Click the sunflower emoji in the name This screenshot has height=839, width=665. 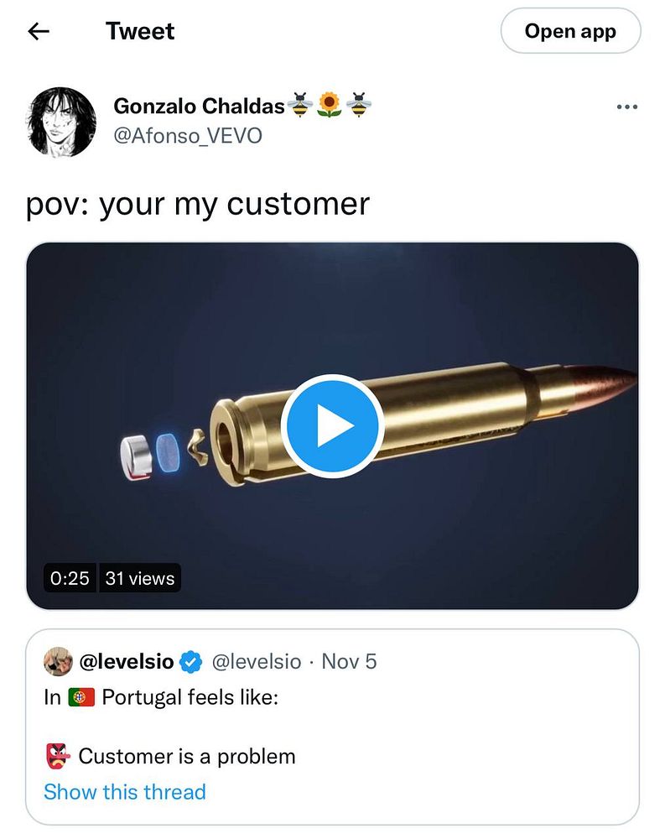coord(330,105)
